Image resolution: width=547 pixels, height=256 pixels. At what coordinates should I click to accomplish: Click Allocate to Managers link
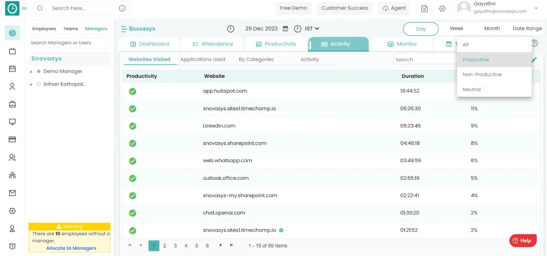(x=71, y=248)
